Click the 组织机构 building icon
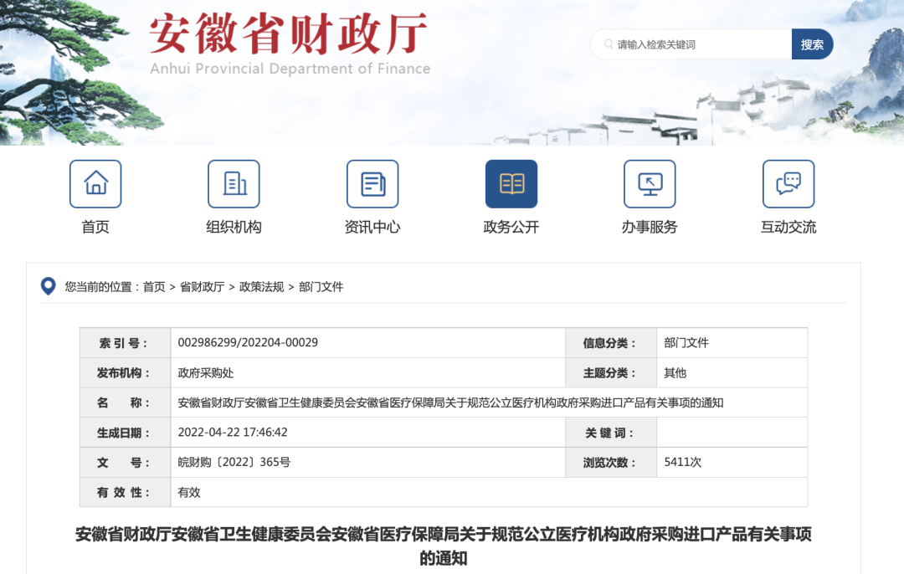The width and height of the screenshot is (904, 574). point(234,183)
